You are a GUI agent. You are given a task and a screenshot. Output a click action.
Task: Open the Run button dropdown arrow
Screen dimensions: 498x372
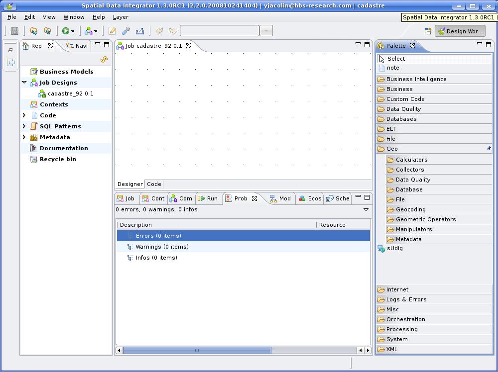73,31
